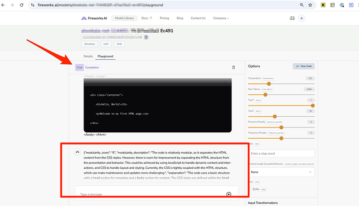Screen dimensions: 359x206
Task: Adjust the Top K slider handle
Action: [275, 117]
